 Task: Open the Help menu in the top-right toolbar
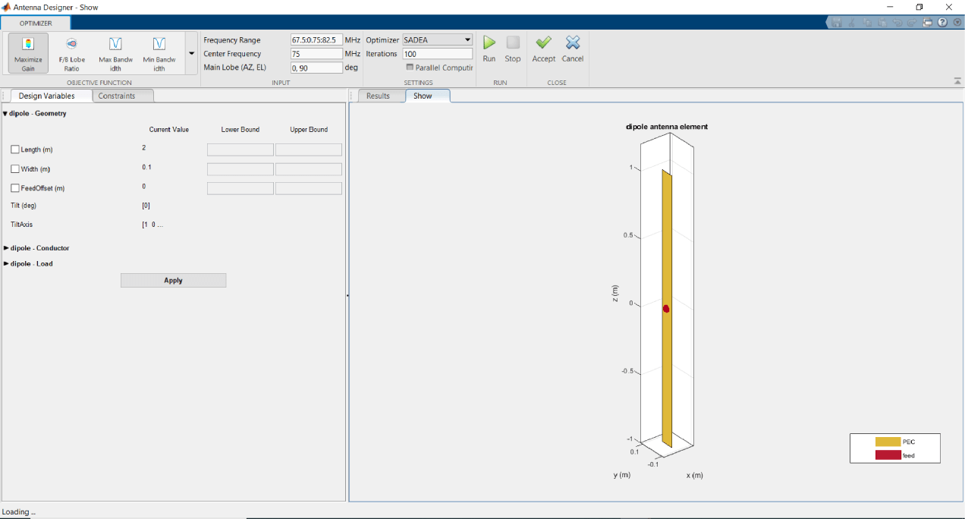coord(942,22)
